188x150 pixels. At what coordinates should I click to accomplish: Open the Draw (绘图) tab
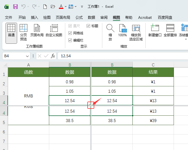tap(47, 17)
